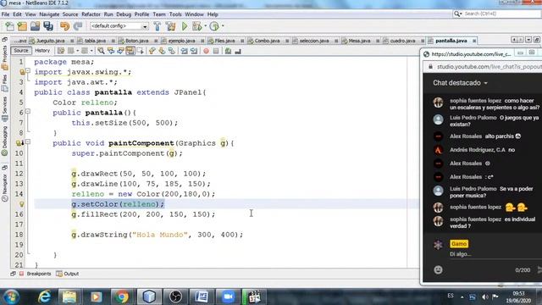Click the Open Project toolbar icon
542x305 pixels.
(35, 26)
